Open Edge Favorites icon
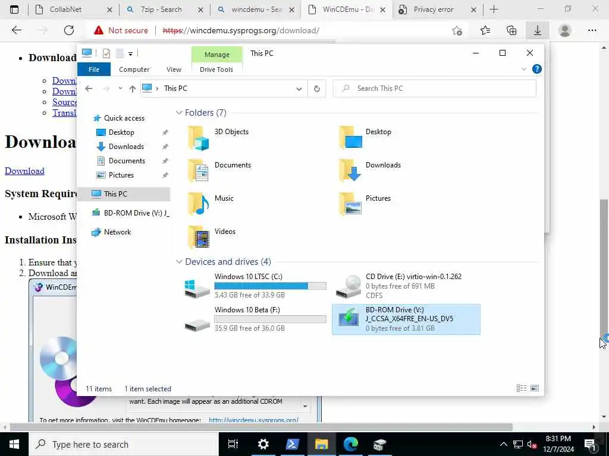The width and height of the screenshot is (609, 456). tap(485, 30)
